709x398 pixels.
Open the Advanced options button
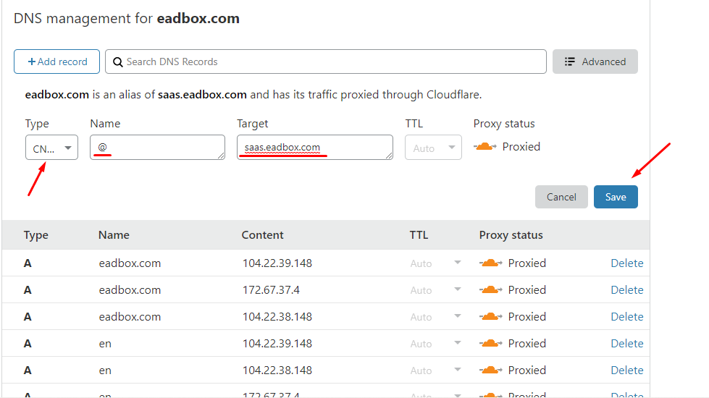pyautogui.click(x=595, y=62)
